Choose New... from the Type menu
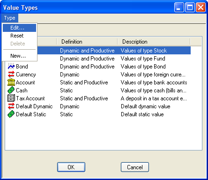The width and height of the screenshot is (208, 180). tap(19, 56)
